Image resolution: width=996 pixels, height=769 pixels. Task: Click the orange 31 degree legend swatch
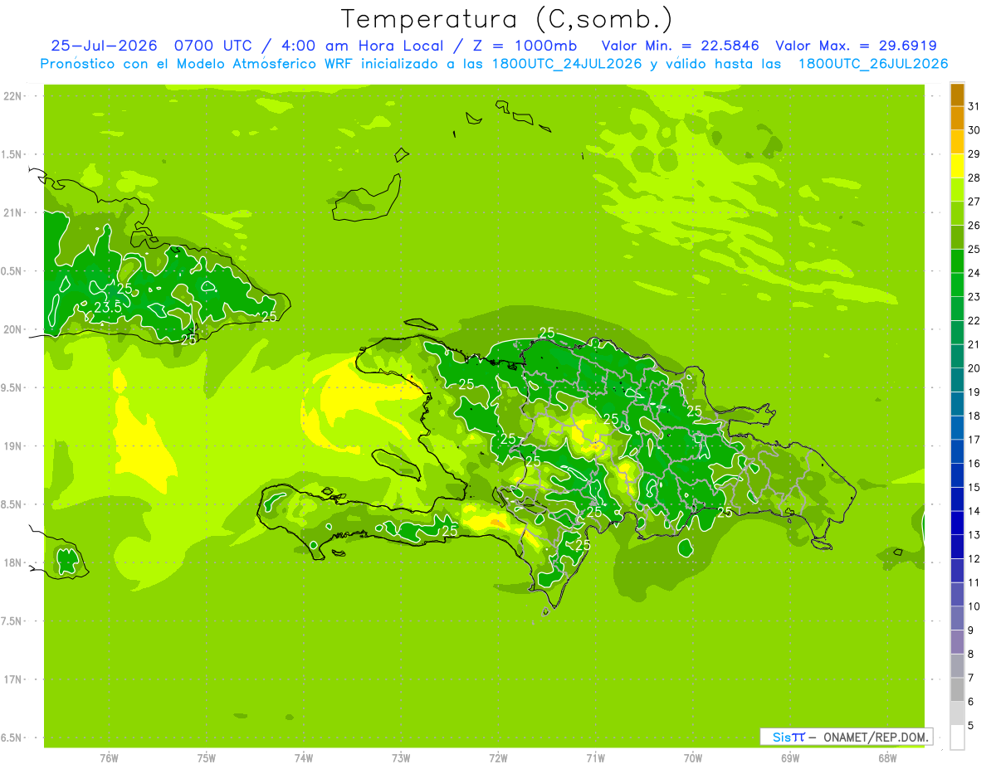(x=957, y=95)
